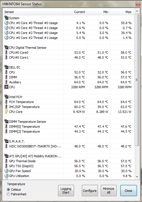Click the gauge icon for GPU Utilization

click(6, 176)
